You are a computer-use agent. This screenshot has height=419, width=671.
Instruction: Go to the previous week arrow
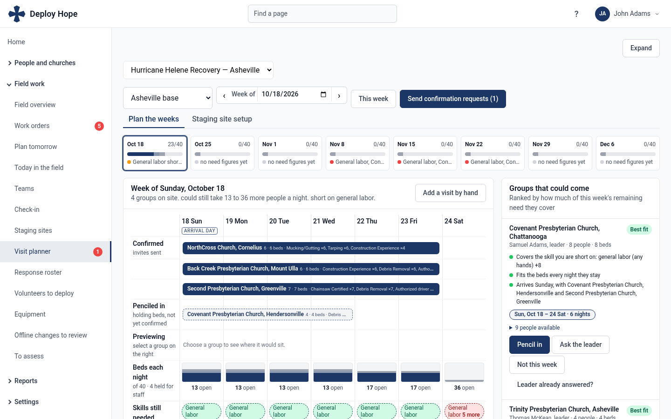(x=224, y=95)
